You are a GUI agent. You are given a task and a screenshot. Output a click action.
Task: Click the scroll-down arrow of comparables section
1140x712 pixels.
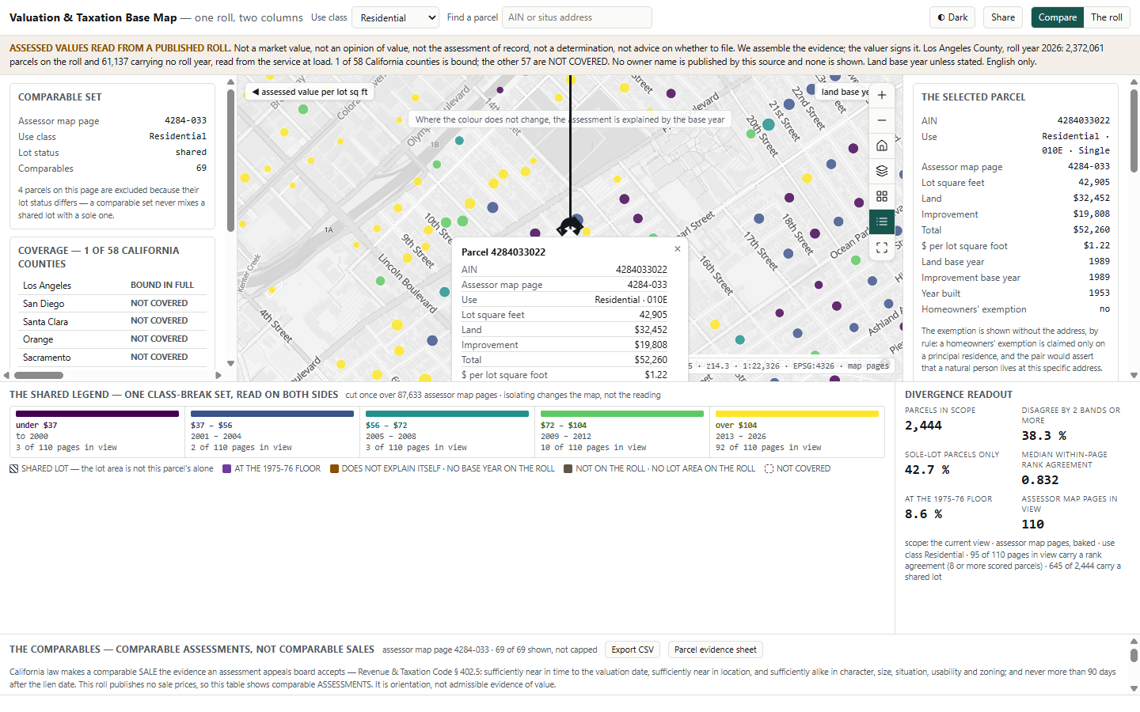pyautogui.click(x=1134, y=689)
